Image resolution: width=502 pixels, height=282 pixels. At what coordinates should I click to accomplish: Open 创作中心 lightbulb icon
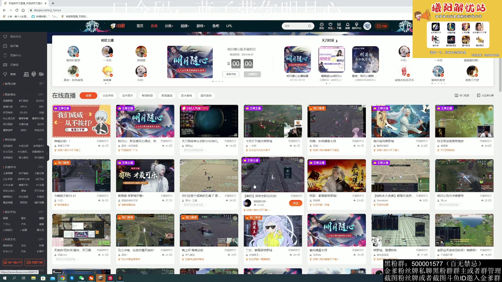356,25
